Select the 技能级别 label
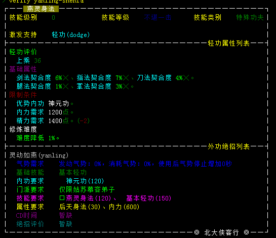Viewport: 276px width, 238px height. [x=23, y=17]
